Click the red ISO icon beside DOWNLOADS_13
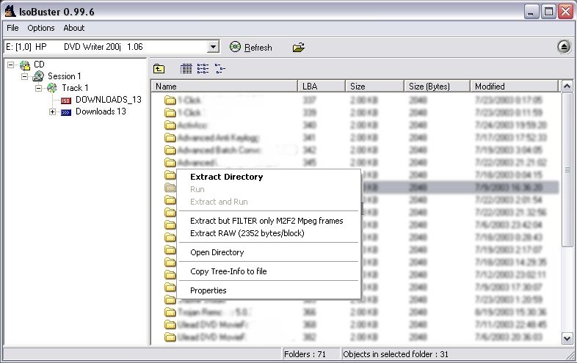The height and width of the screenshot is (363, 577). [66, 100]
